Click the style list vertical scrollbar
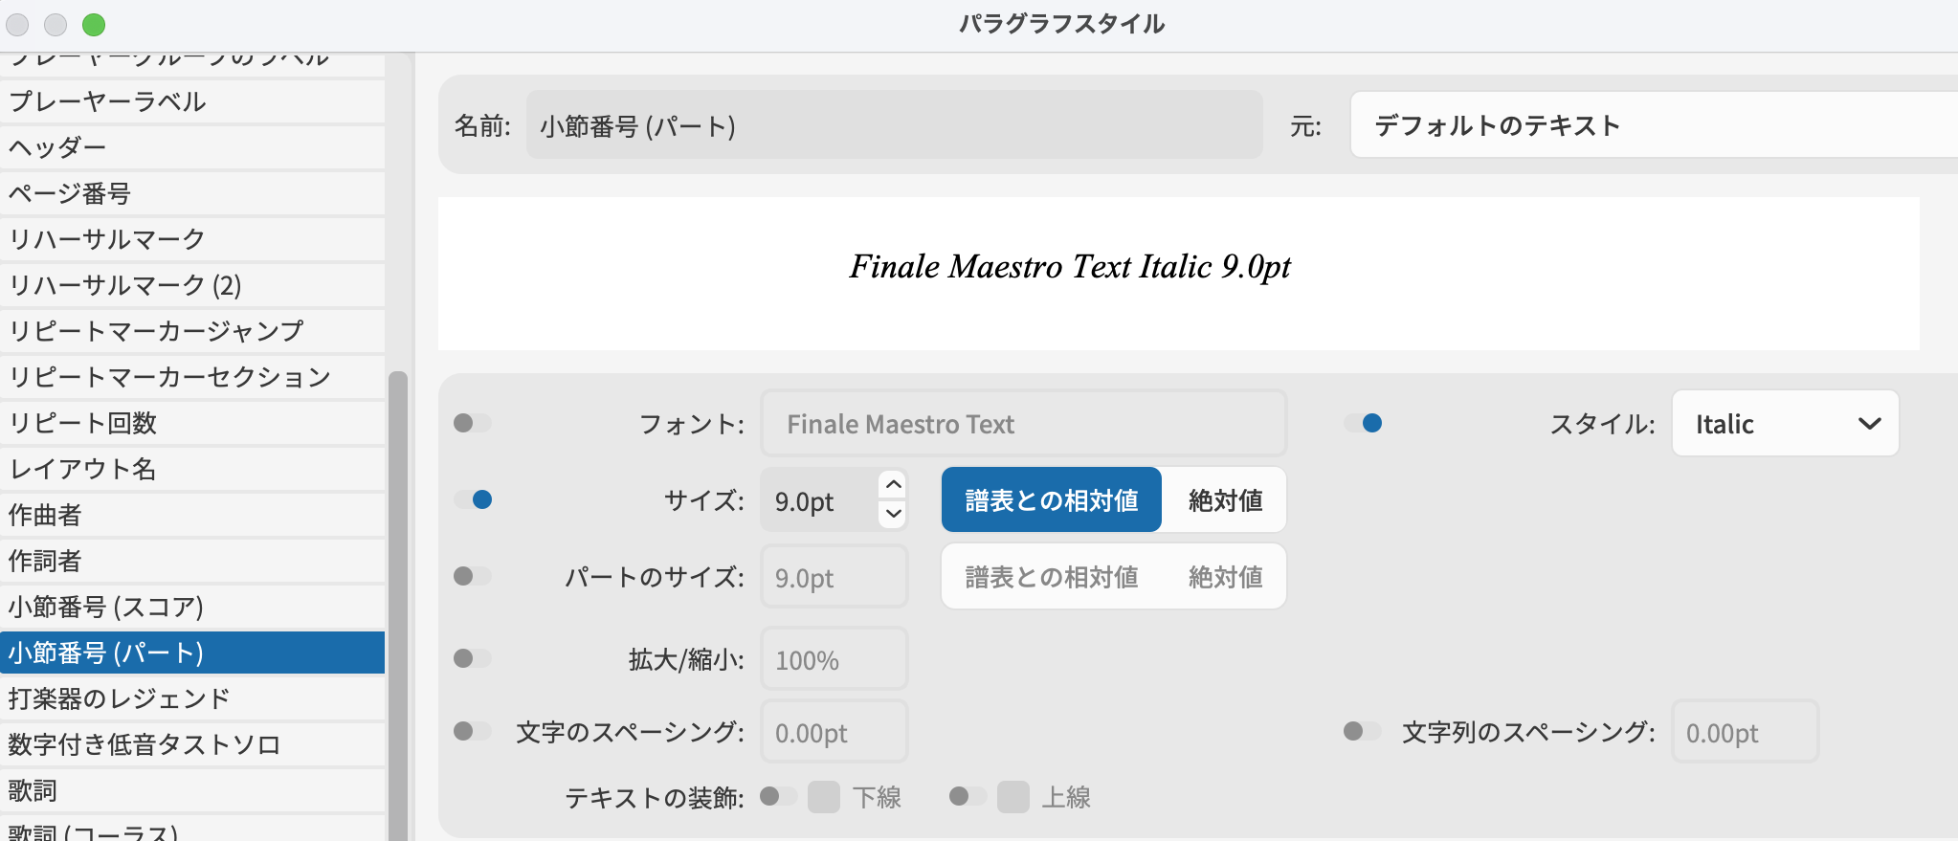1958x841 pixels. pyautogui.click(x=398, y=574)
